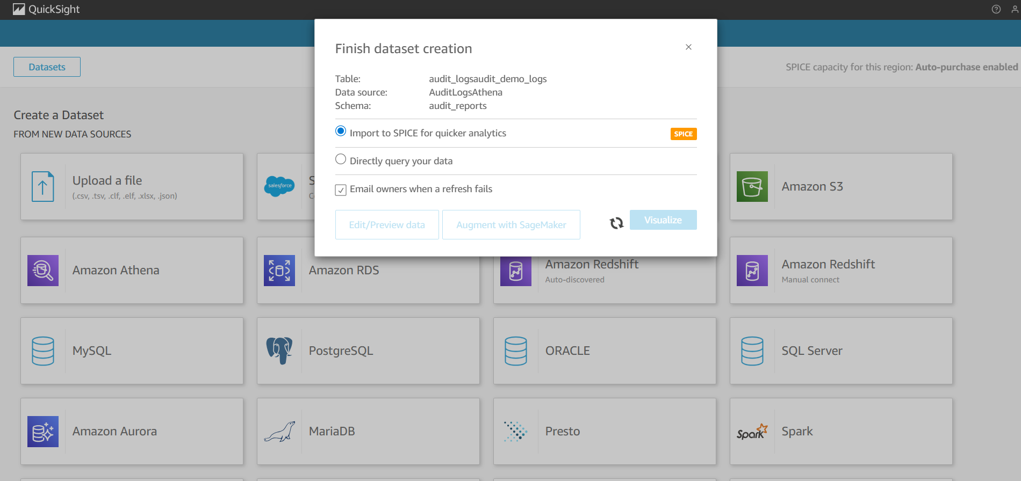Click schema name audit_reports
Viewport: 1021px width, 481px height.
[458, 106]
